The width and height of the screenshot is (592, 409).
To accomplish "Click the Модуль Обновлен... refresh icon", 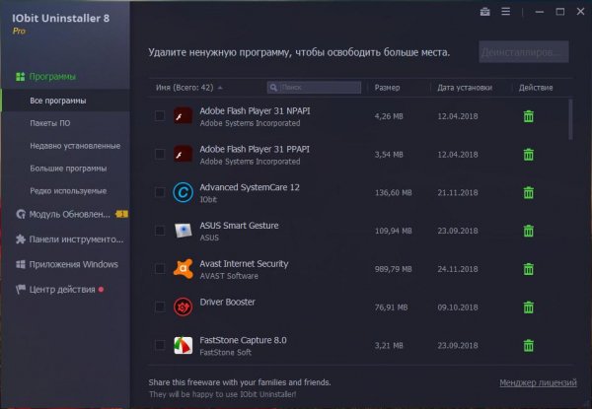I will tap(21, 214).
